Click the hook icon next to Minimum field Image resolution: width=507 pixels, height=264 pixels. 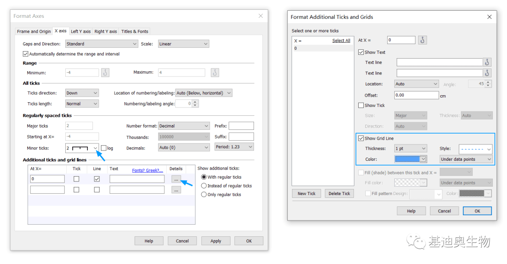click(105, 73)
